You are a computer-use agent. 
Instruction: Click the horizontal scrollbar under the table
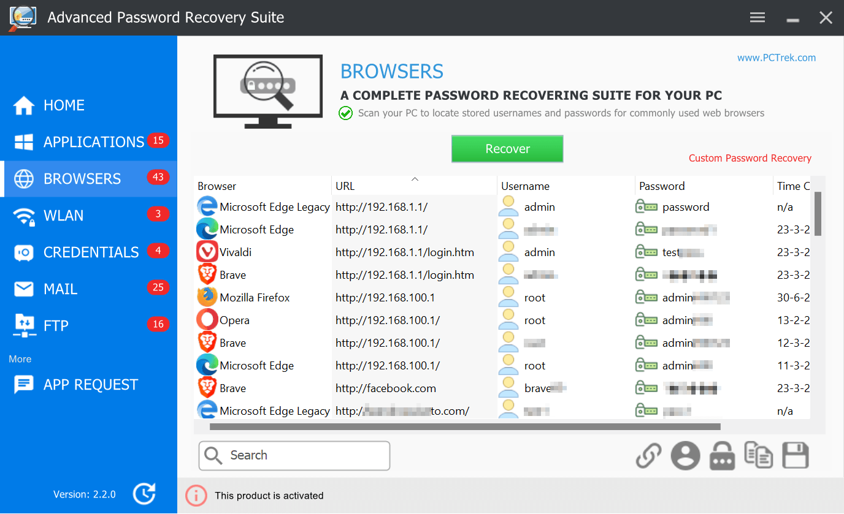pyautogui.click(x=465, y=426)
